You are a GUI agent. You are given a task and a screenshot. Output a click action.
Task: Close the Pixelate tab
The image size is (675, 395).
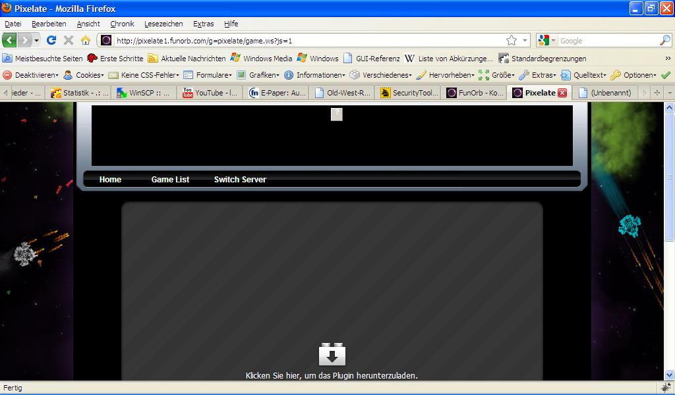pos(562,93)
